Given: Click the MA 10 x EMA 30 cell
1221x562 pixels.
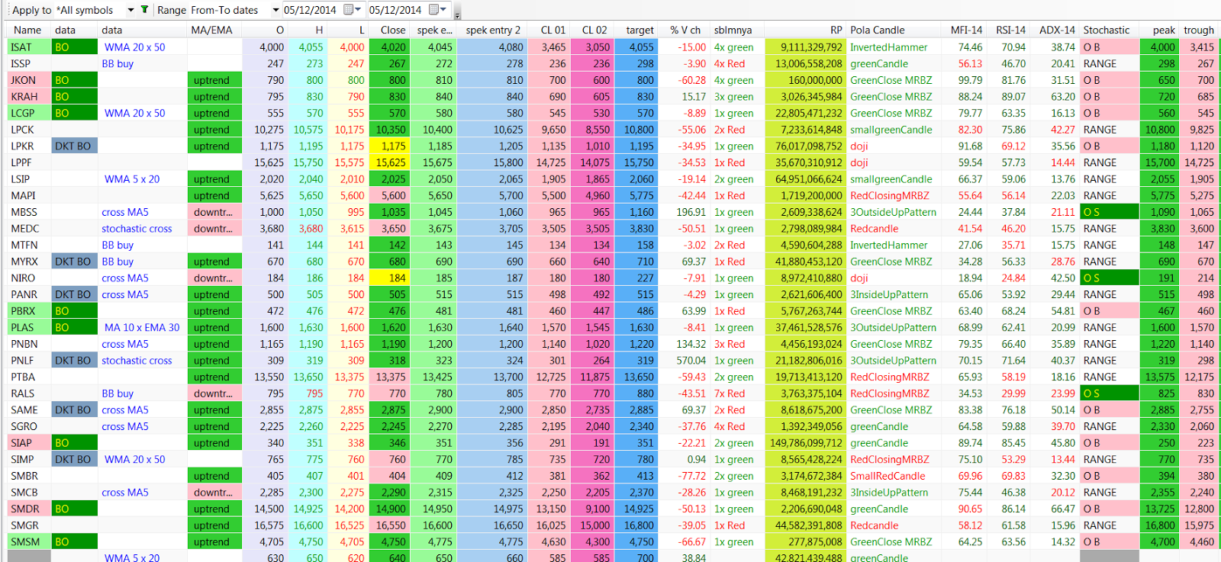Looking at the screenshot, I should [142, 328].
